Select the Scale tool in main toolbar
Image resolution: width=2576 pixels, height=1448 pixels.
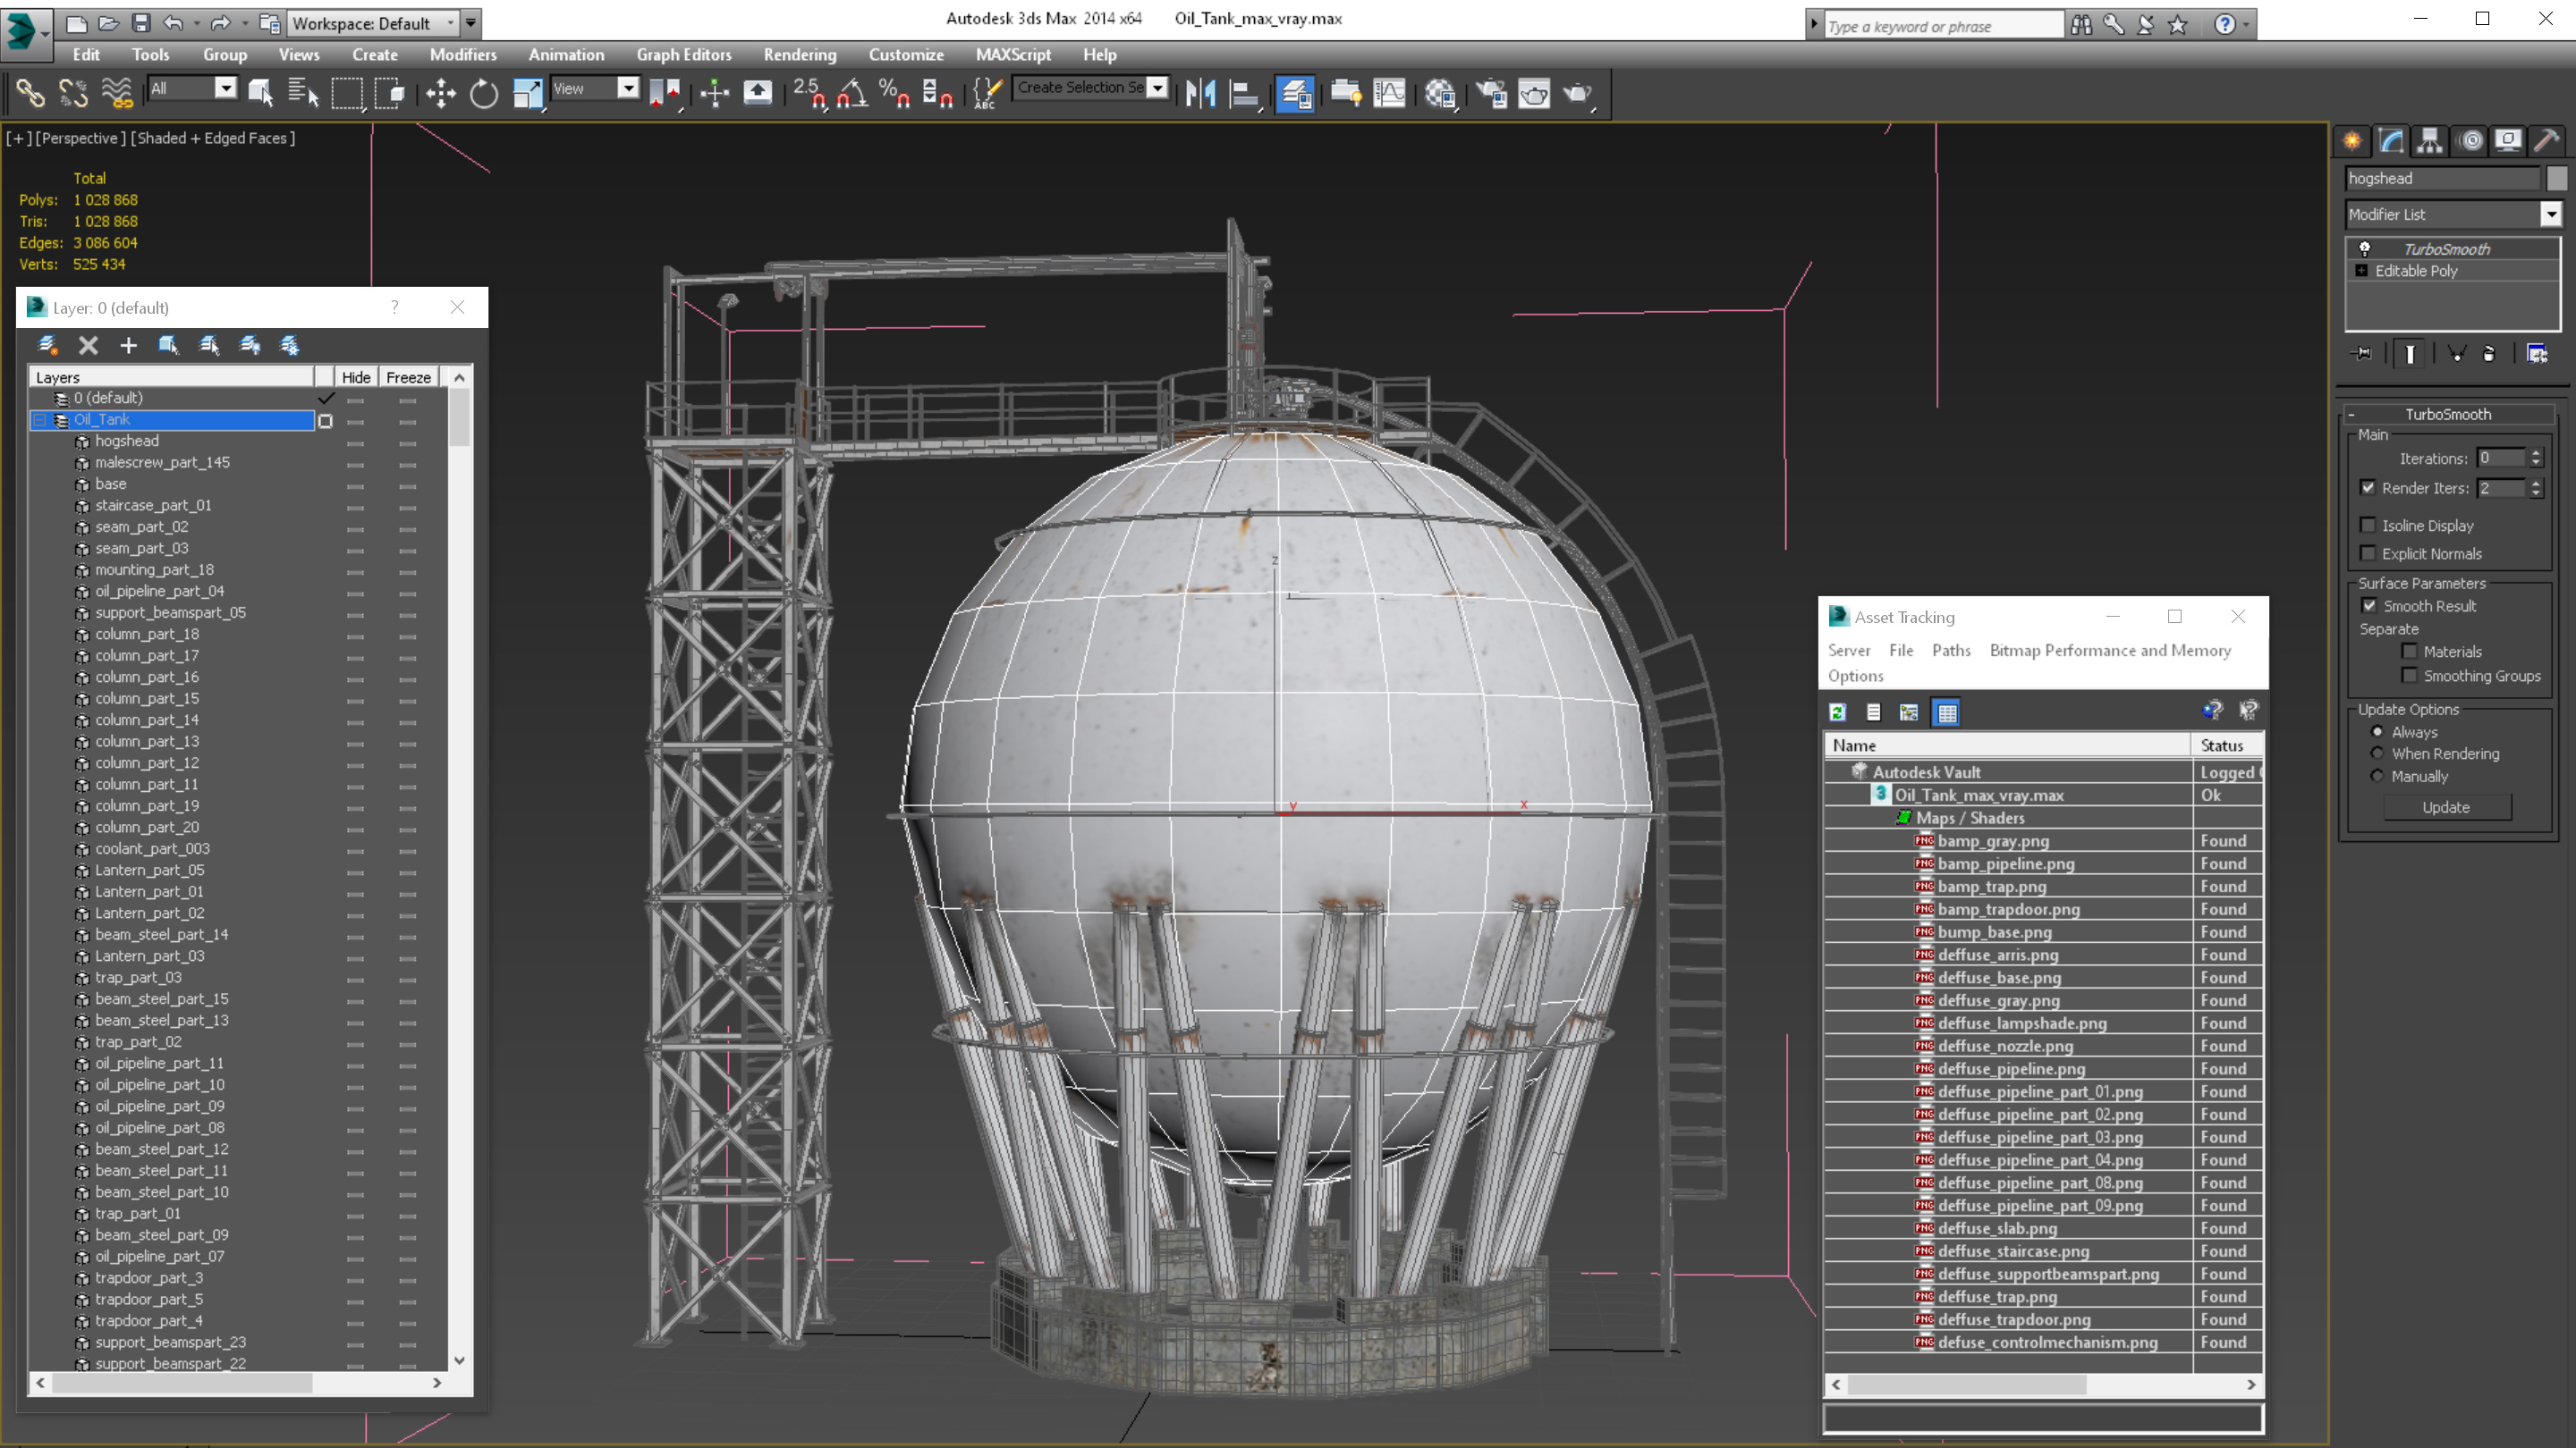527,94
